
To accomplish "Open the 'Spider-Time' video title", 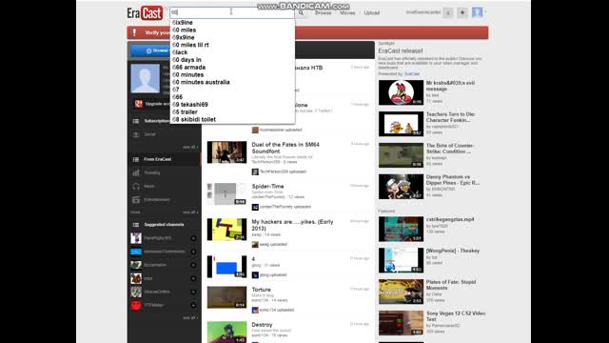I will 267,187.
